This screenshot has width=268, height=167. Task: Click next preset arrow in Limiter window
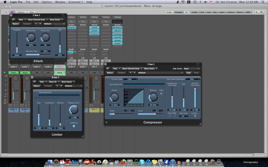[61, 86]
